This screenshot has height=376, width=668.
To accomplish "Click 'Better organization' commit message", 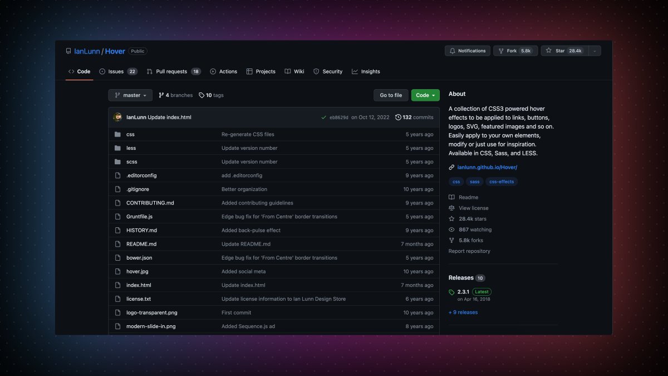I will [244, 189].
